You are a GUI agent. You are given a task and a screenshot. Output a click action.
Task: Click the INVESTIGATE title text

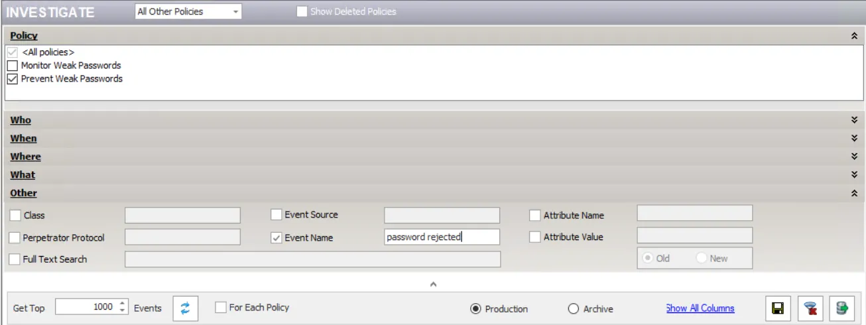tap(50, 13)
